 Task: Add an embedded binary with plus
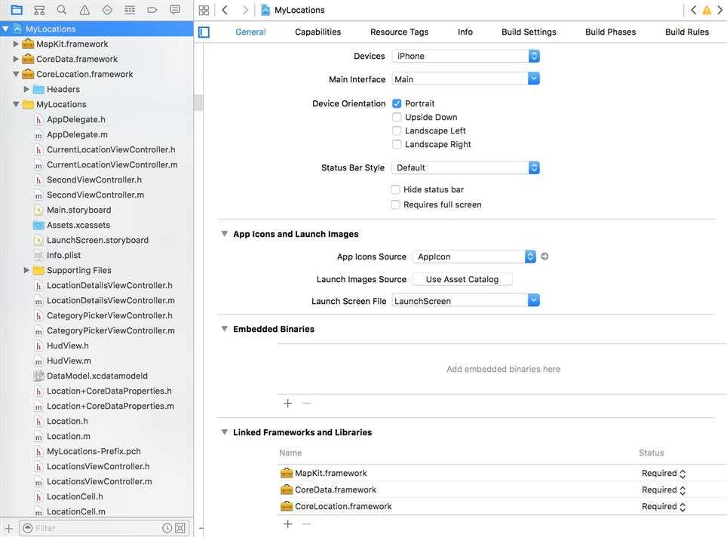click(x=288, y=404)
